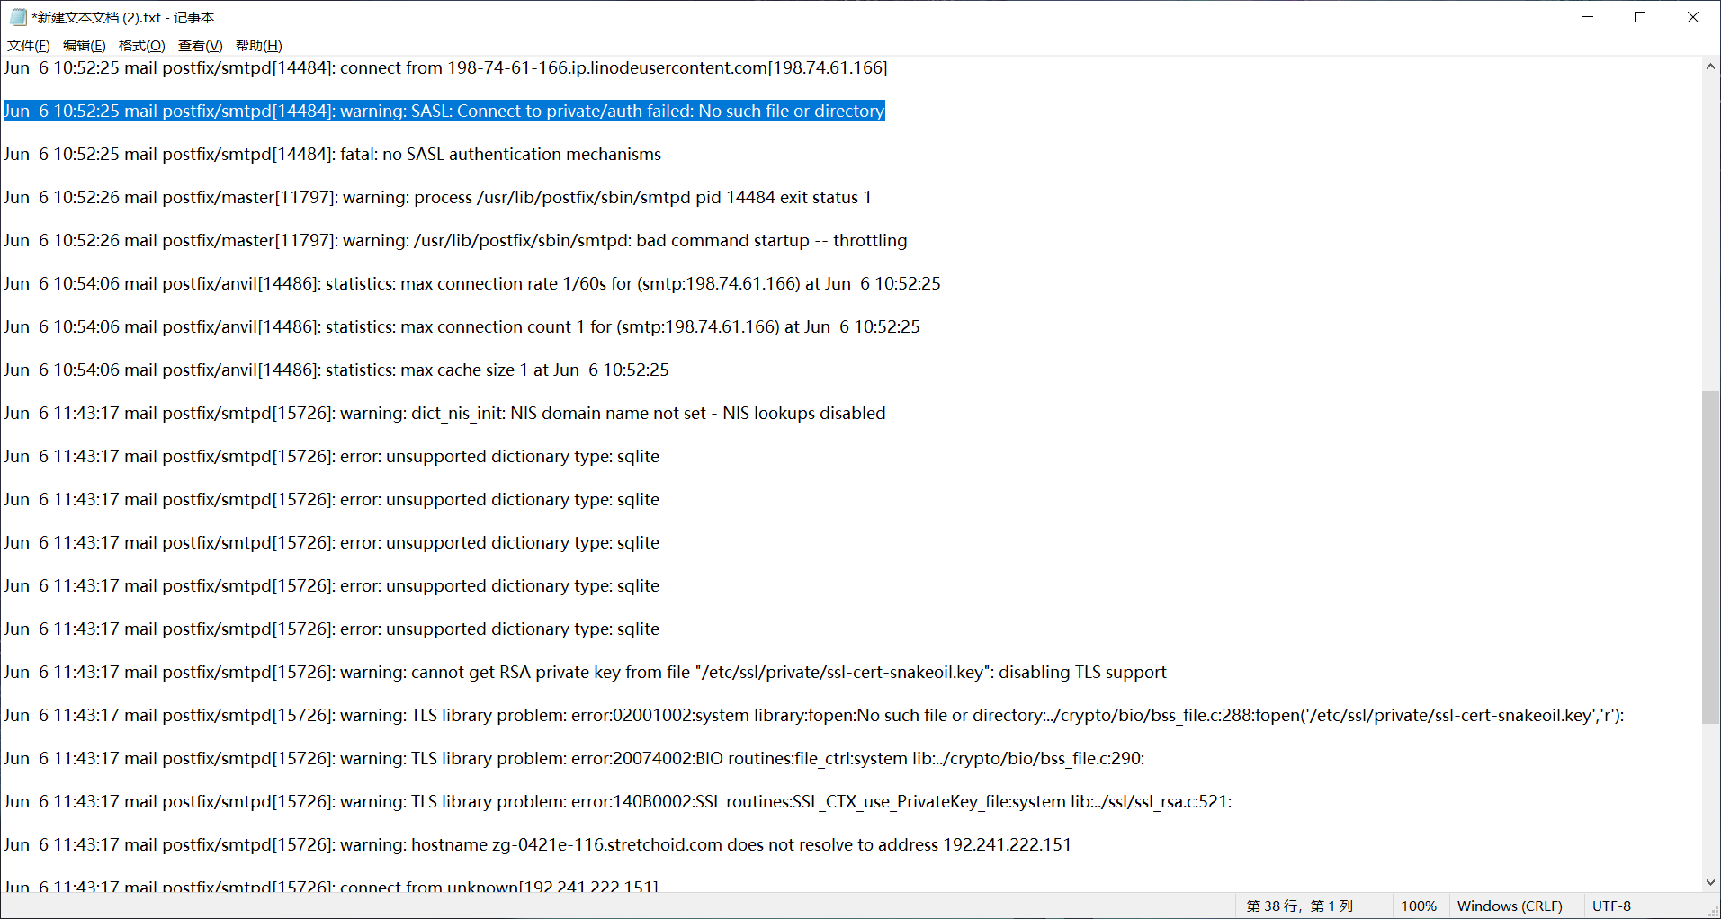Click the 'NIS lookups disabled' warning line

click(x=444, y=413)
